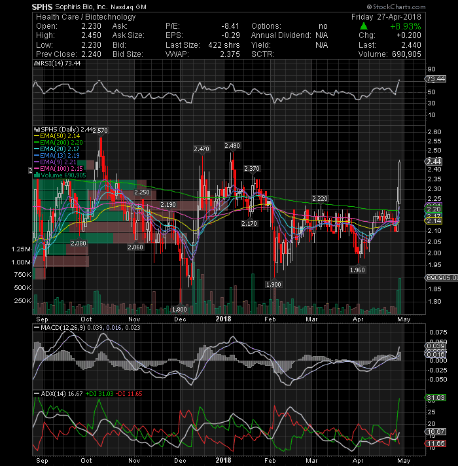458x466 pixels.
Task: Click the red -DI 11.65 label
Action: 129,394
